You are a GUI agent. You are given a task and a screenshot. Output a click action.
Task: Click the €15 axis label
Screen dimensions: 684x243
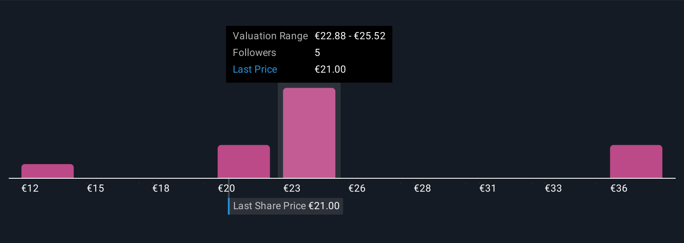[x=96, y=188]
